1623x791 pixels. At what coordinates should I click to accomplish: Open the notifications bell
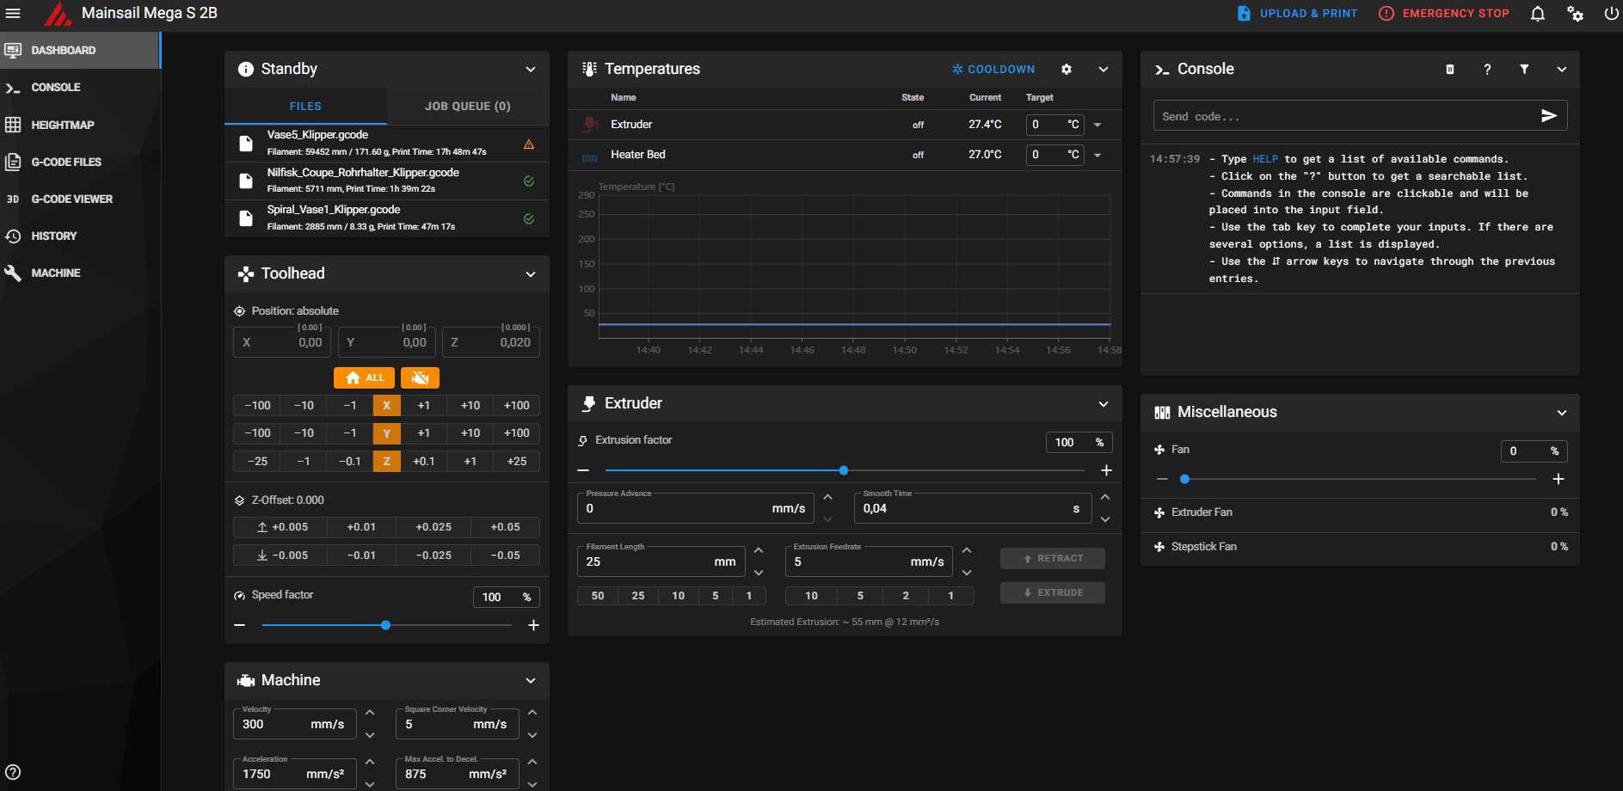tap(1538, 14)
